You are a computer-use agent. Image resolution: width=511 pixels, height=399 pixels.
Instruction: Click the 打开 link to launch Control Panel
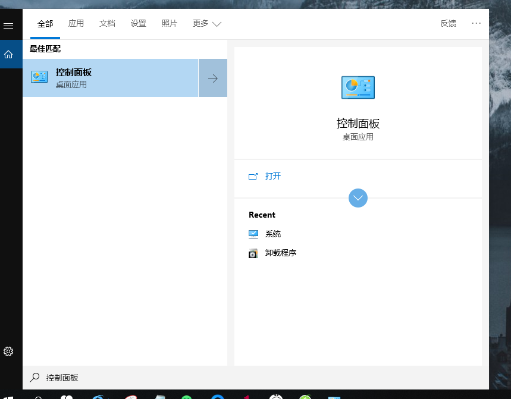click(x=273, y=175)
